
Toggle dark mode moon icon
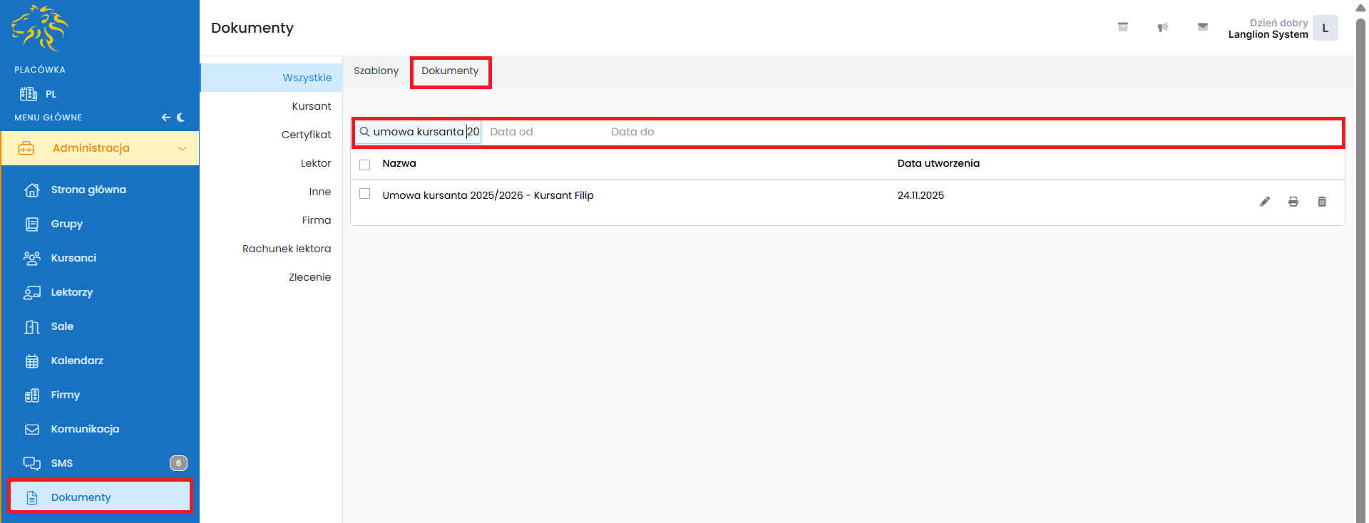tap(180, 118)
